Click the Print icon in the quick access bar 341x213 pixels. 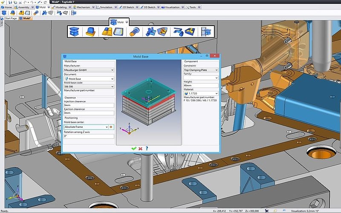click(x=20, y=3)
